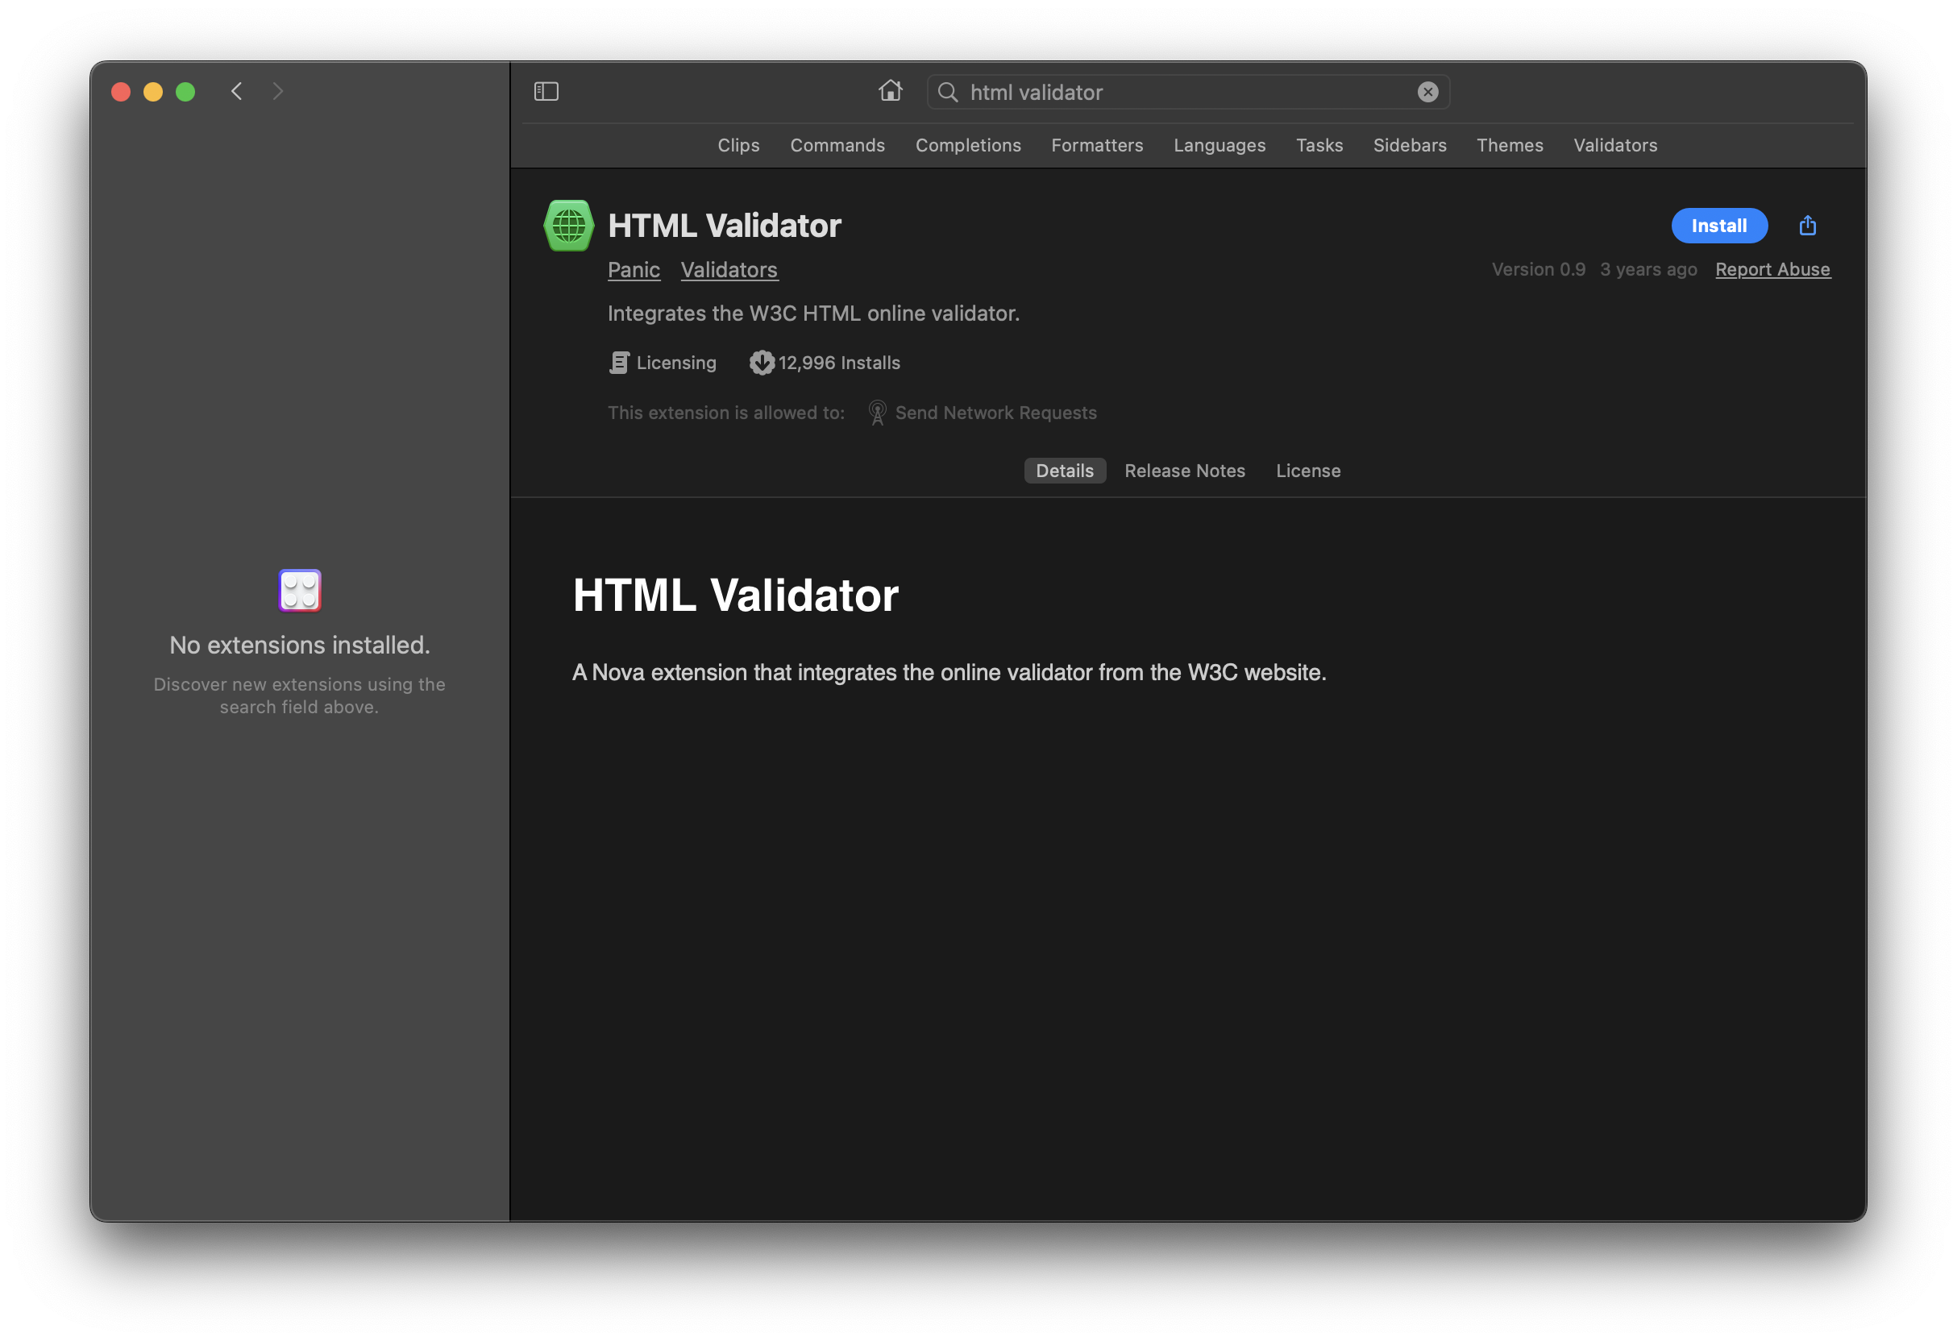Zoom the window with the green button
This screenshot has width=1957, height=1341.
185,92
